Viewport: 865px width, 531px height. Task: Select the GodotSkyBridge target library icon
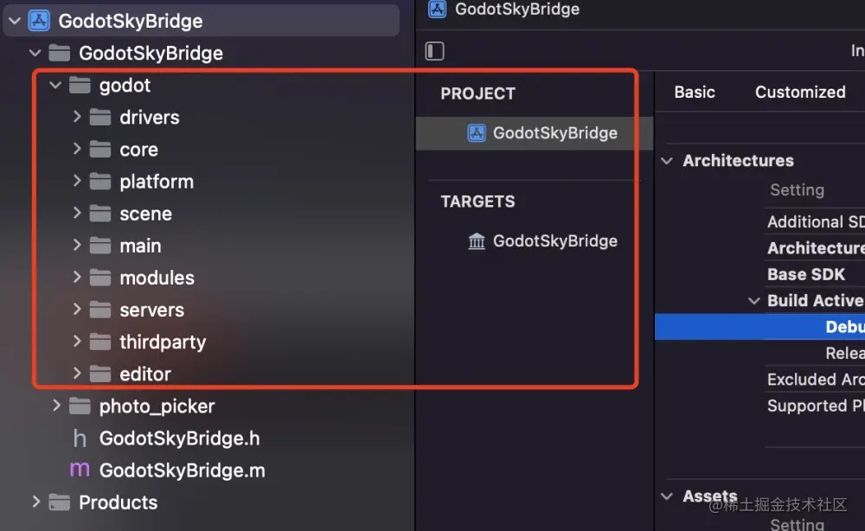point(477,241)
